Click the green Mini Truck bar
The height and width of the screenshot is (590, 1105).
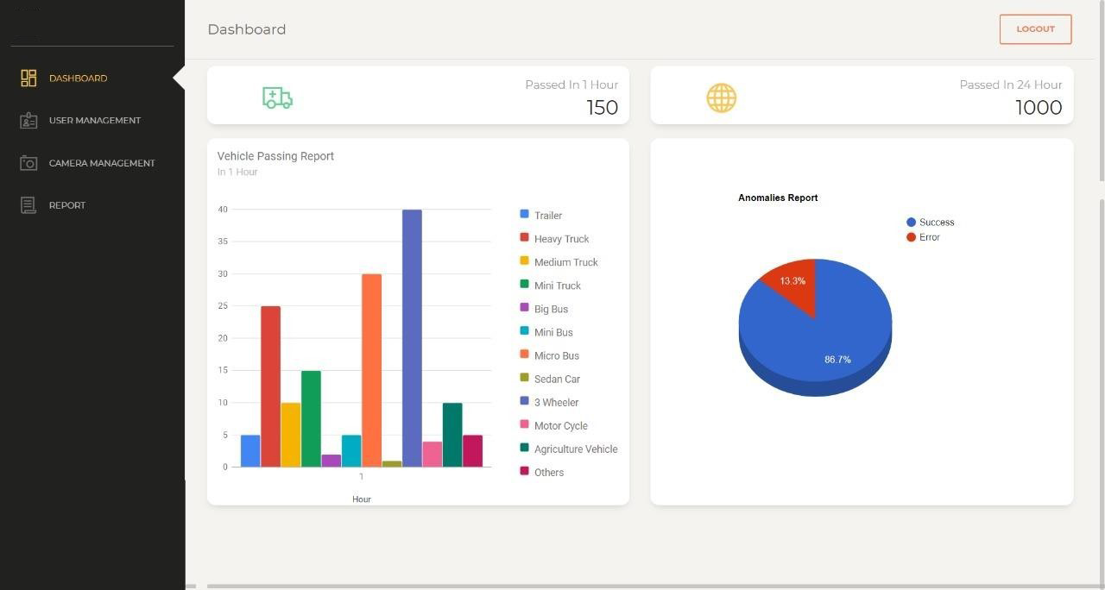(311, 419)
